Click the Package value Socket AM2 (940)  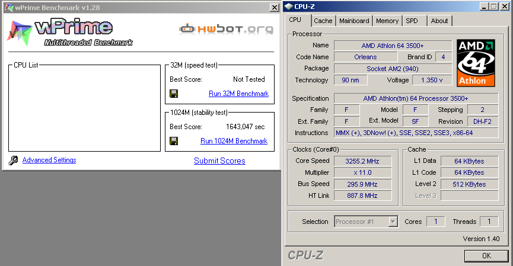pyautogui.click(x=393, y=69)
